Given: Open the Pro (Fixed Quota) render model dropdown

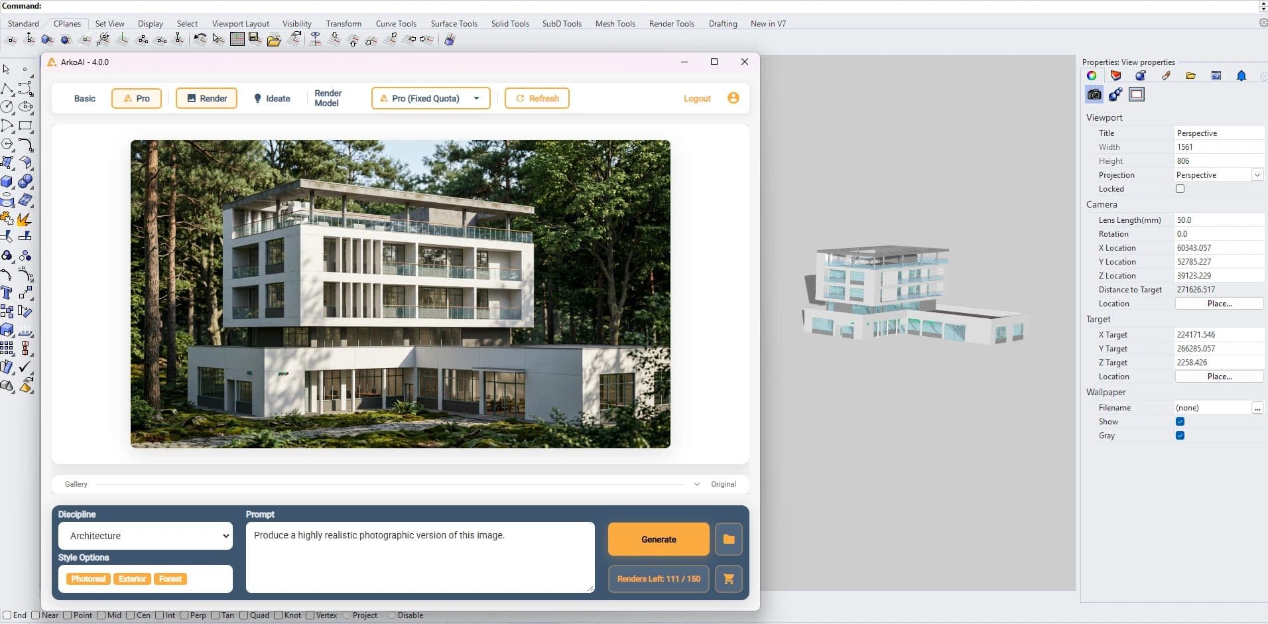Looking at the screenshot, I should coord(430,98).
